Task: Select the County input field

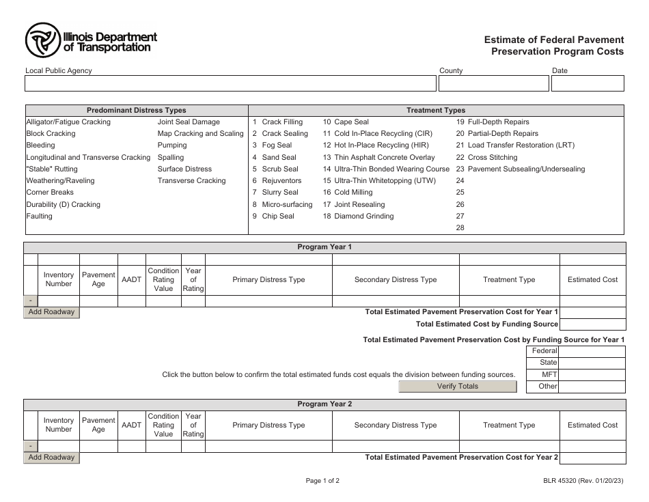Action: coord(493,83)
